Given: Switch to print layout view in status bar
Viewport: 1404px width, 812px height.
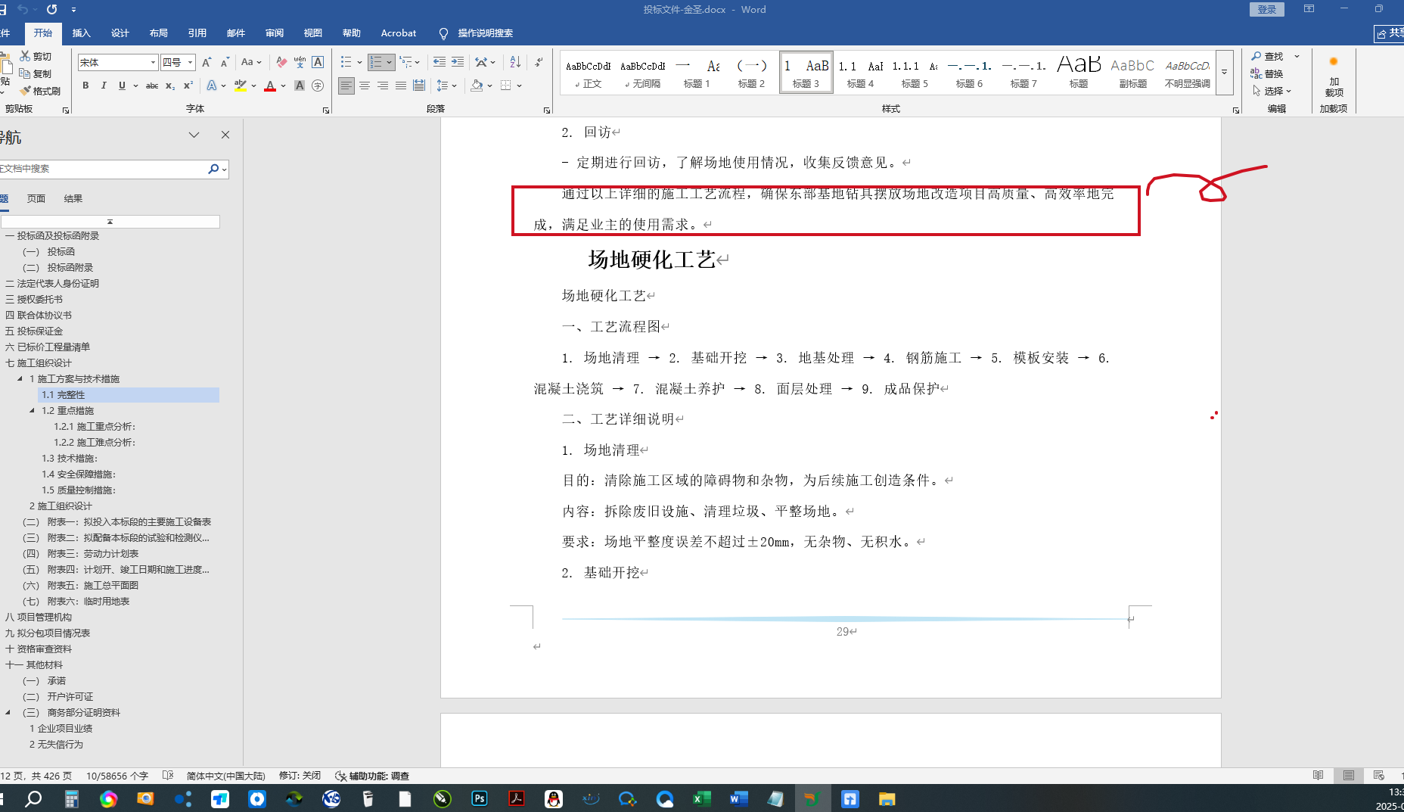Looking at the screenshot, I should pyautogui.click(x=1349, y=776).
